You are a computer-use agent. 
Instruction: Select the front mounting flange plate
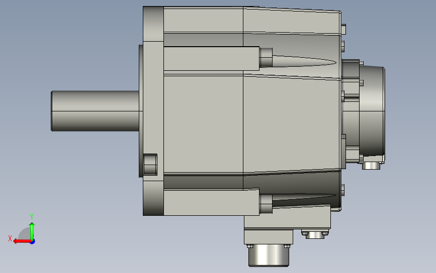pos(153,111)
